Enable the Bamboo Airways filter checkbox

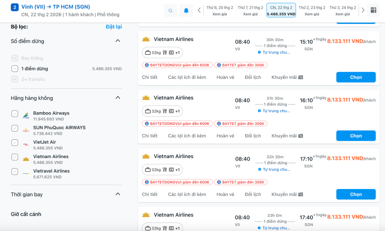tap(15, 115)
